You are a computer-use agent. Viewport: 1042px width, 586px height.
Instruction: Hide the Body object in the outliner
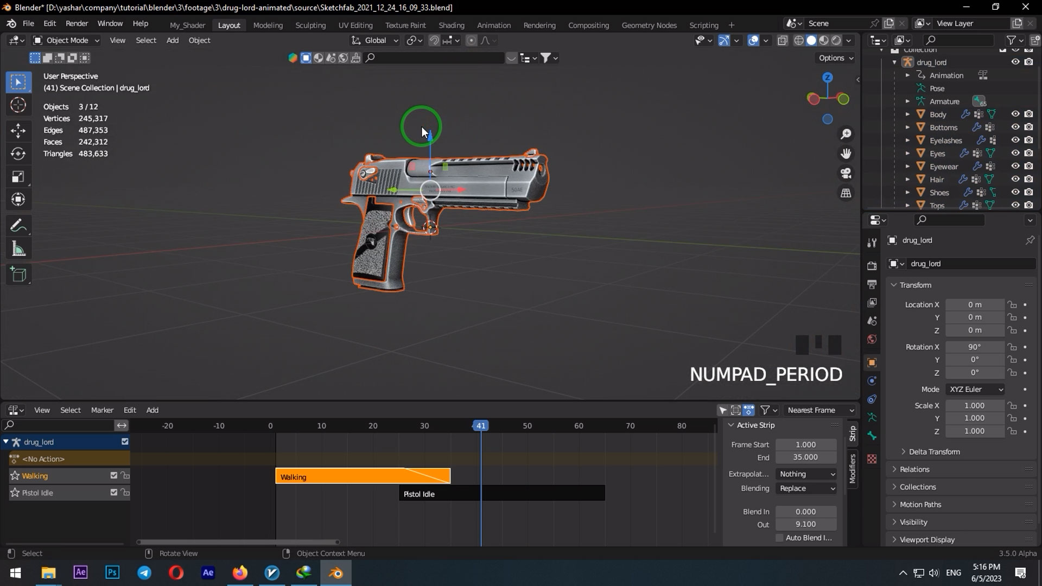click(x=1015, y=114)
